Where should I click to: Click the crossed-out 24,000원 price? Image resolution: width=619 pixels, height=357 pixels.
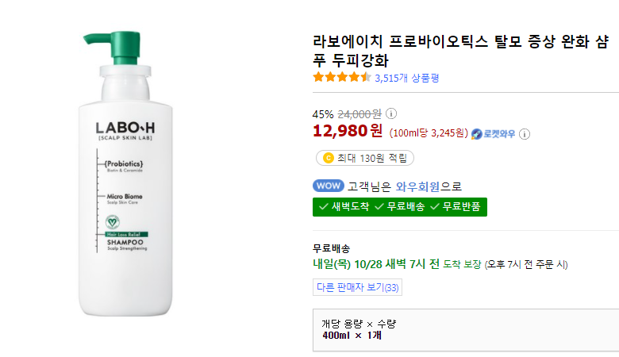point(359,113)
